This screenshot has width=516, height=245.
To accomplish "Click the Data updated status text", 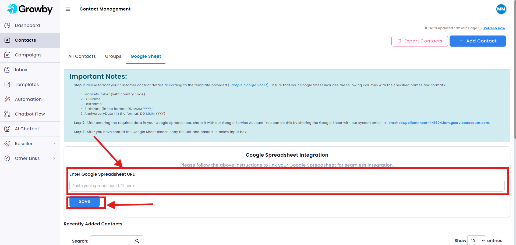I will pos(453,28).
